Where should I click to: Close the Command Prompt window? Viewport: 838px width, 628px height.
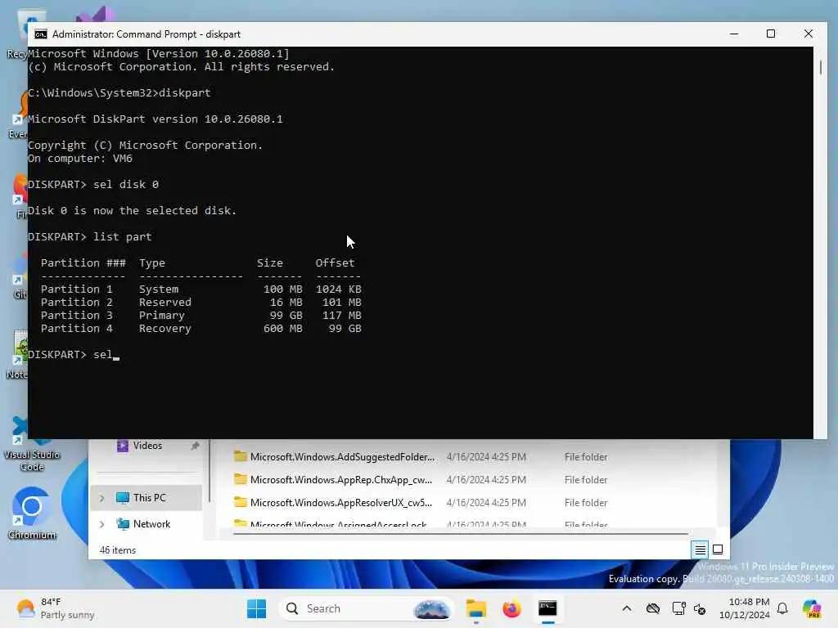[x=808, y=34]
